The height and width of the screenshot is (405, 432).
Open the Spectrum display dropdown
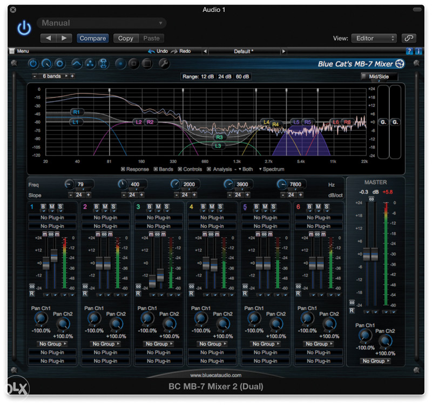tap(272, 169)
